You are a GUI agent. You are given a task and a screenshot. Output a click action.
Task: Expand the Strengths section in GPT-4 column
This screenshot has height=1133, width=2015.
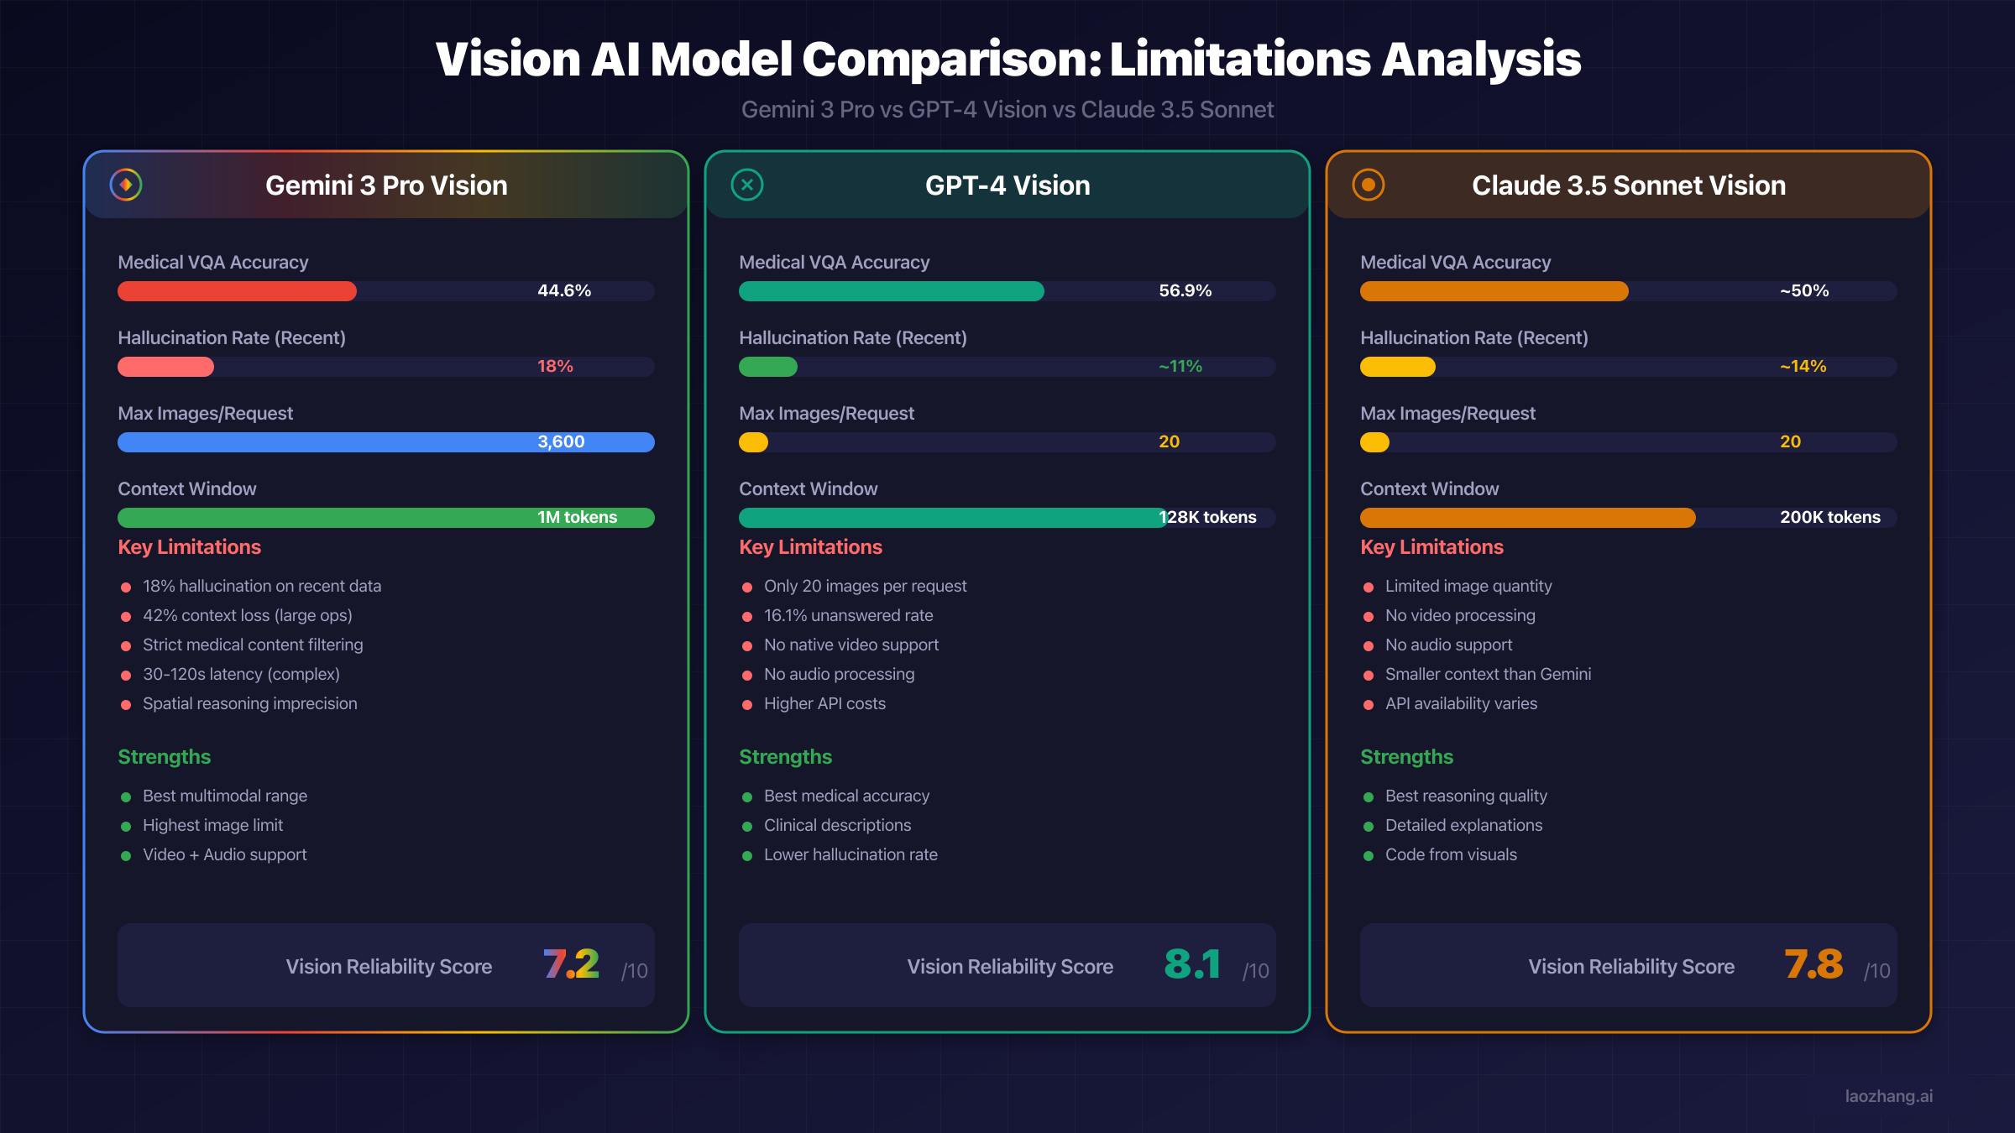pos(786,757)
